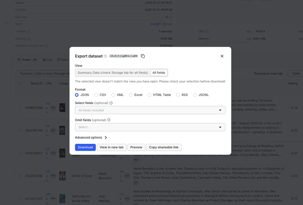Collapse the section with the left chevron
Viewport: 303px width, 205px height.
point(6,23)
